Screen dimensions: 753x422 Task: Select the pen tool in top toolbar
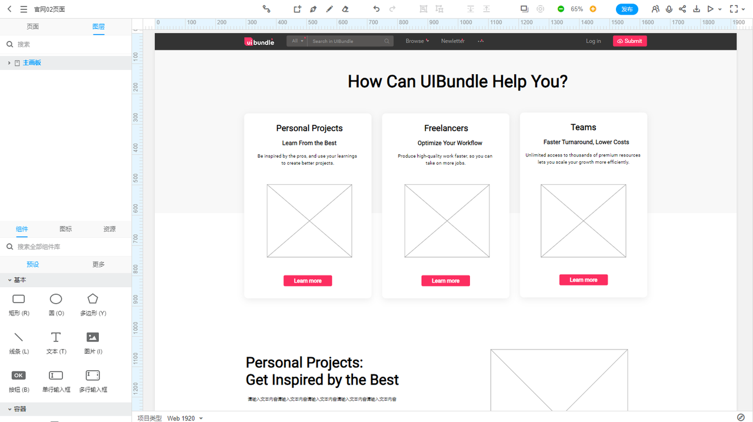[x=314, y=9]
